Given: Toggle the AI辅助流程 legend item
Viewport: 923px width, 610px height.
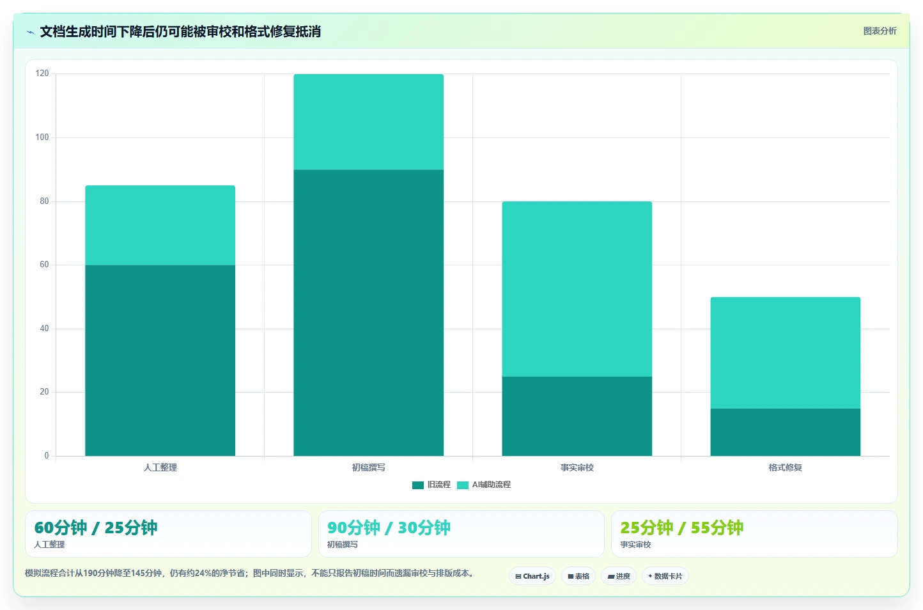Looking at the screenshot, I should tap(484, 485).
